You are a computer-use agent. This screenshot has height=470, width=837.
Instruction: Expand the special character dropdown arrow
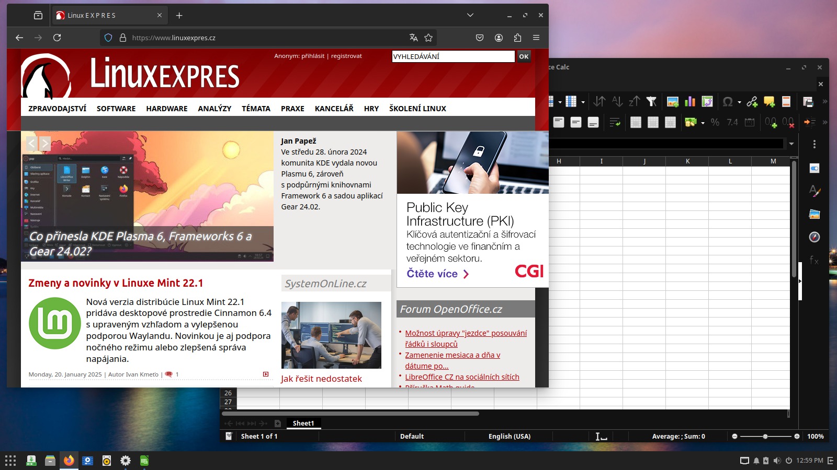[x=739, y=102]
